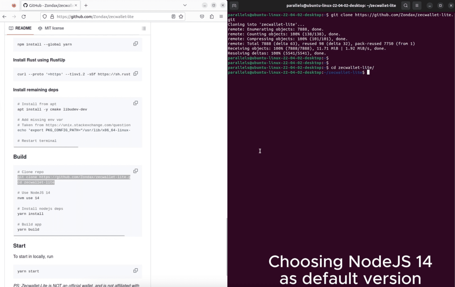
Task: Click 'Install remaining deps' heading
Action: click(x=36, y=90)
